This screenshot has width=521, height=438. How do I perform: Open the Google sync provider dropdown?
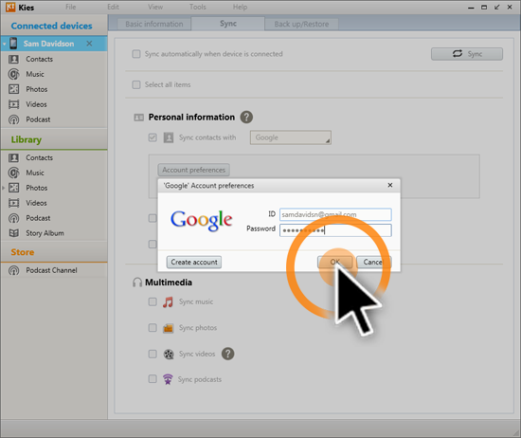pos(291,137)
